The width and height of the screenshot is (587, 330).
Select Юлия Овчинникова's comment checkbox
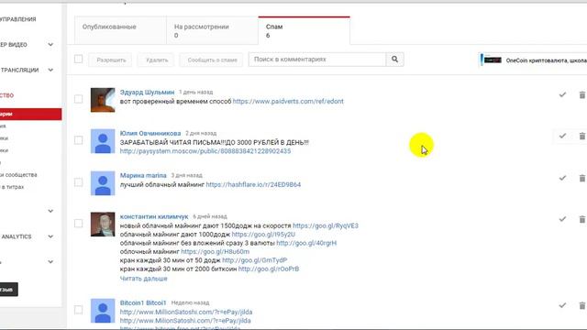tap(78, 140)
